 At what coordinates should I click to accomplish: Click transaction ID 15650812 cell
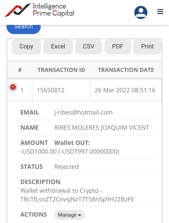(x=51, y=90)
